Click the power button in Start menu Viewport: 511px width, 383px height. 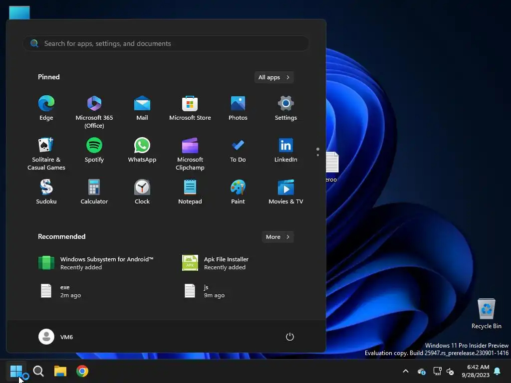290,337
